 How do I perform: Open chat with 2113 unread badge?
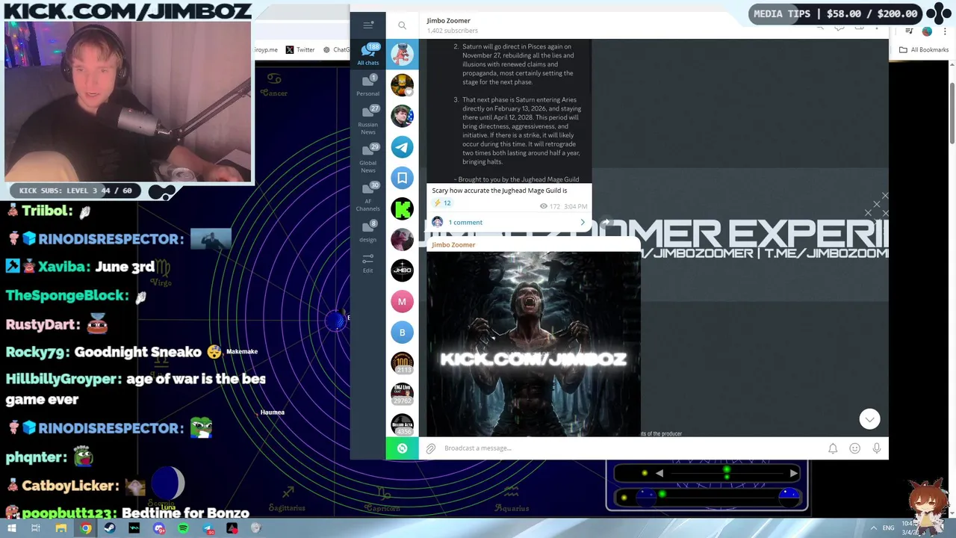pyautogui.click(x=402, y=363)
